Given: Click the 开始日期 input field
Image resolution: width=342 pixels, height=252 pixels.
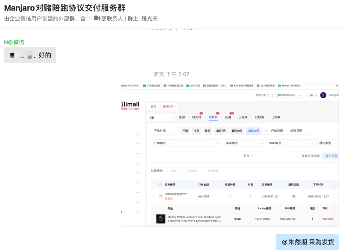Looking at the screenshot, I should point(277,131).
